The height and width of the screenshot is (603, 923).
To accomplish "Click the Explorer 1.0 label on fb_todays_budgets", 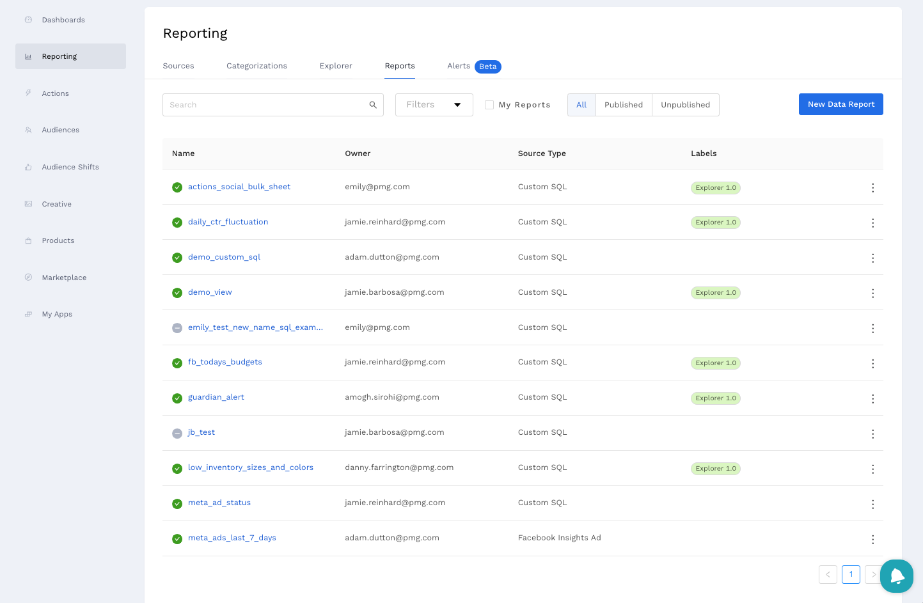I will coord(715,363).
